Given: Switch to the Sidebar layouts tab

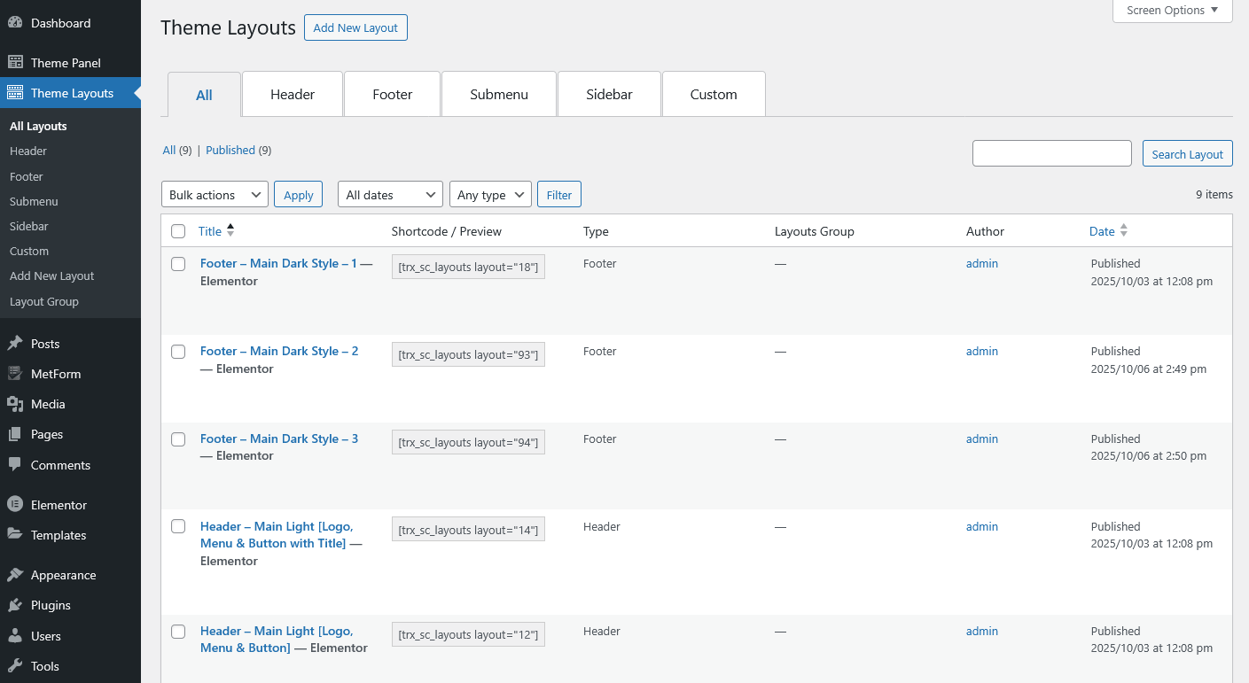Looking at the screenshot, I should [609, 95].
